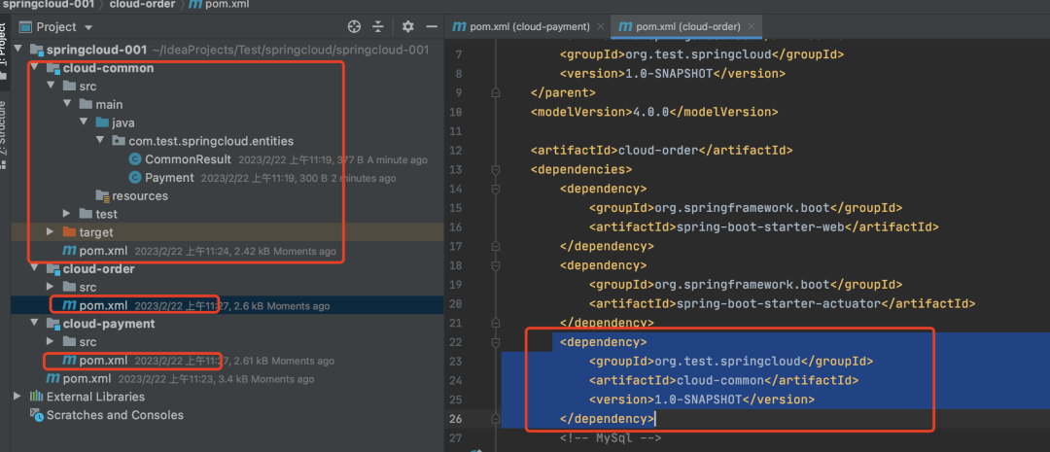
Task: Open the Structure tool window stripe
Action: click(x=3, y=134)
